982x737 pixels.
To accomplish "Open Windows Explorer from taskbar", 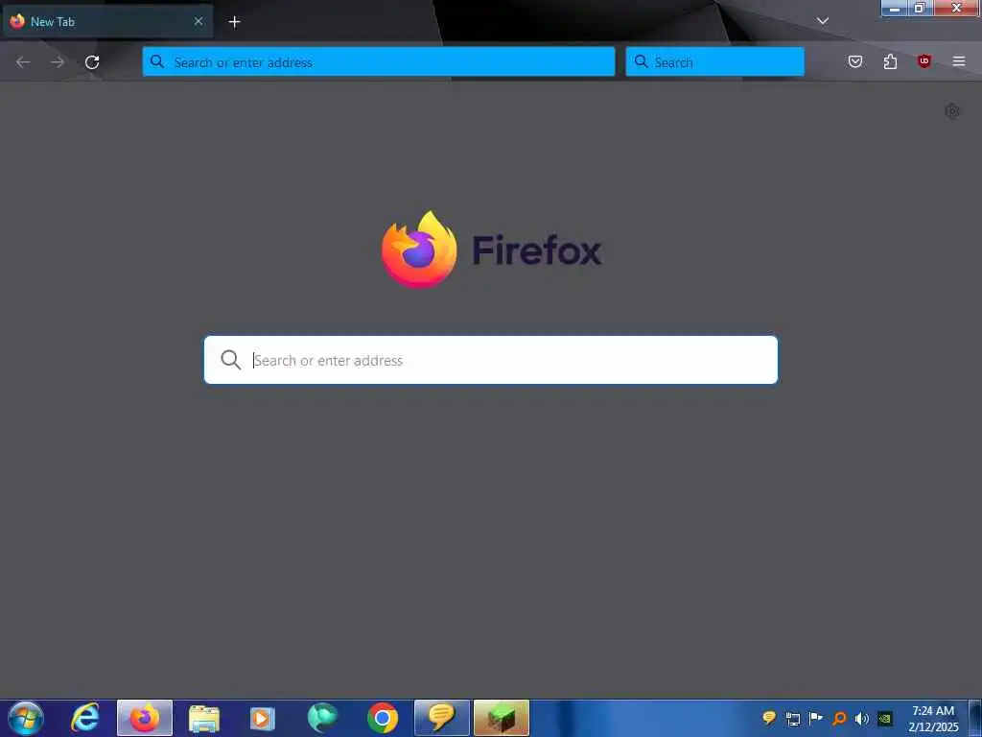I will (204, 718).
